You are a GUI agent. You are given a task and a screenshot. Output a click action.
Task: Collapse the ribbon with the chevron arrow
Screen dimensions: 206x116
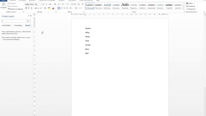(x=204, y=12)
